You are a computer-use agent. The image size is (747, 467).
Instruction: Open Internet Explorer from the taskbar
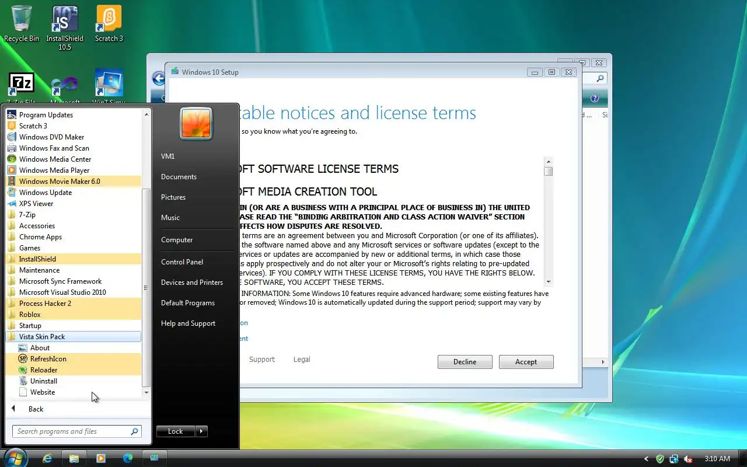pos(47,458)
